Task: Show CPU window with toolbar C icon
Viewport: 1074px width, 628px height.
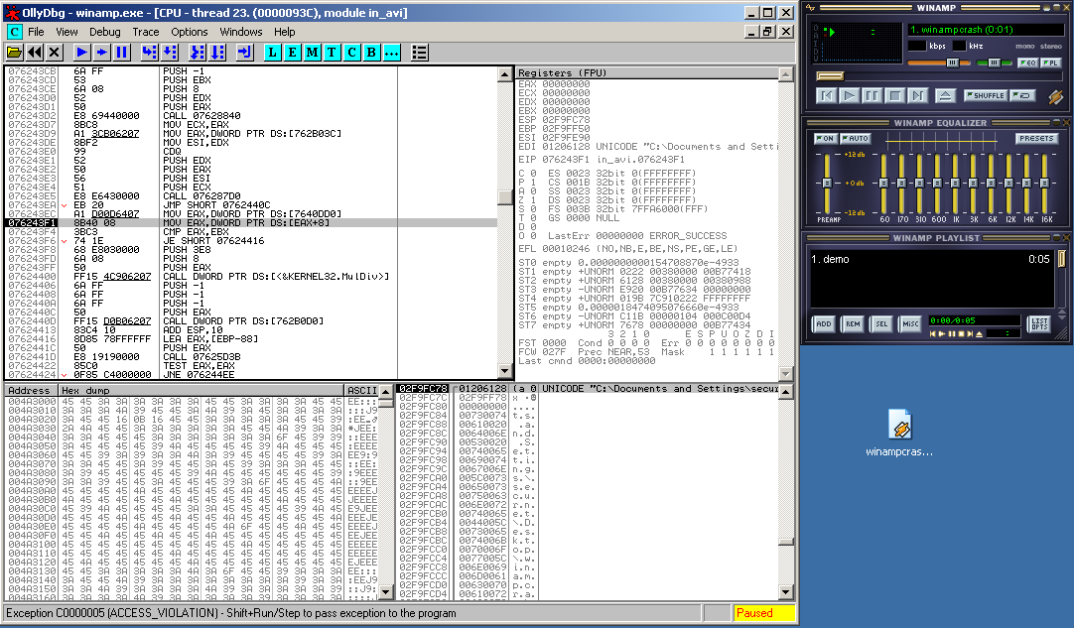Action: [x=352, y=52]
